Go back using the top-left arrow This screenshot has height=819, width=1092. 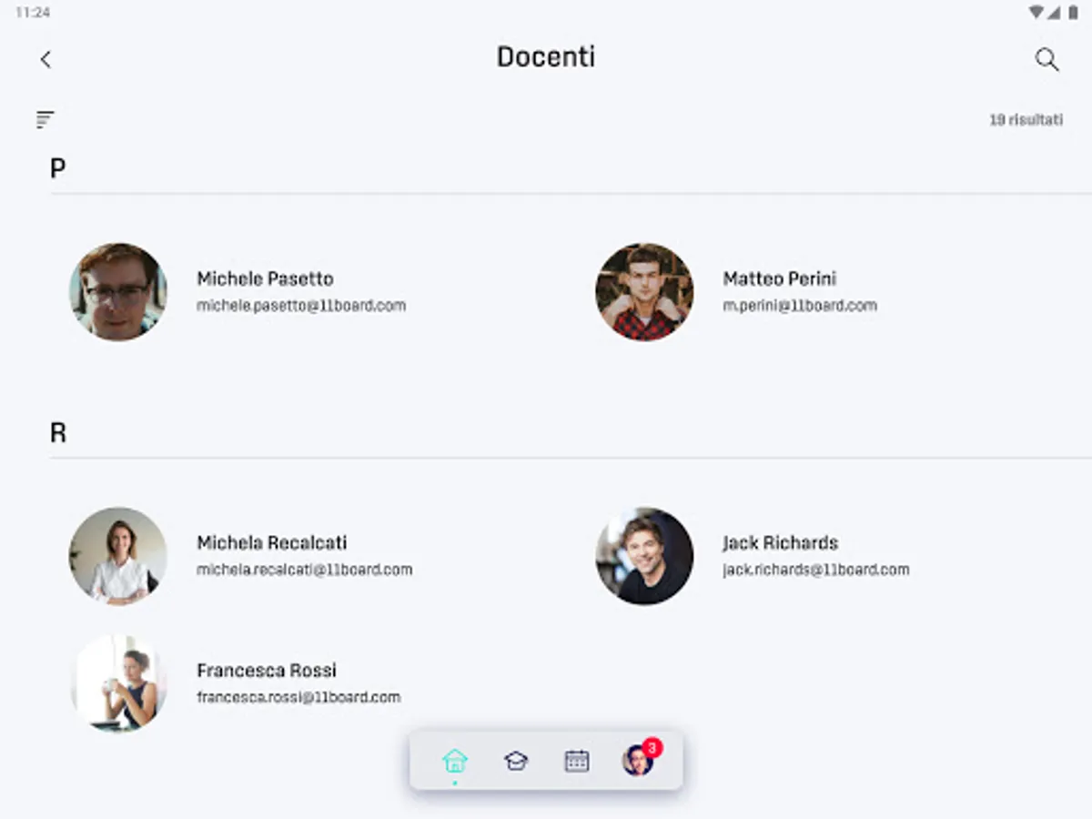[x=45, y=60]
